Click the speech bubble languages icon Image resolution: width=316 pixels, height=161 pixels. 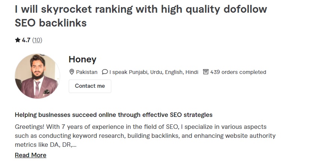(x=105, y=72)
